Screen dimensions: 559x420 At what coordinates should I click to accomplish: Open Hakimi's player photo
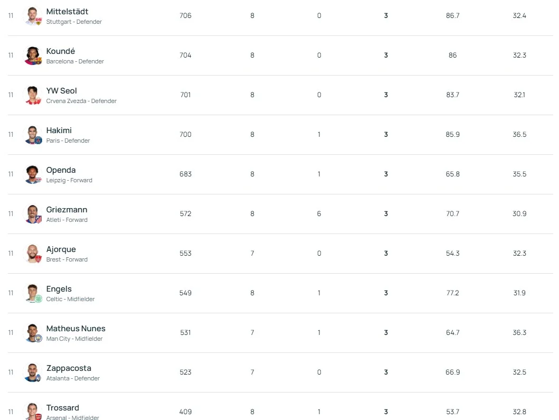(33, 135)
